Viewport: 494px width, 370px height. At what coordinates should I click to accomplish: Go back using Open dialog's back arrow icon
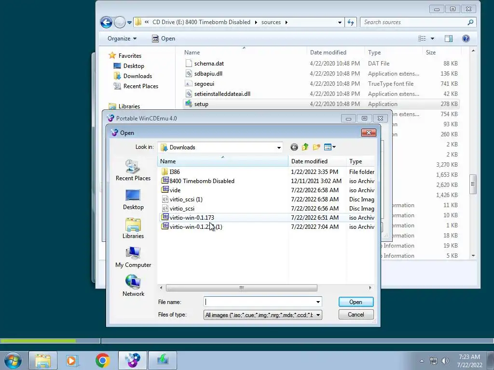[x=294, y=147]
